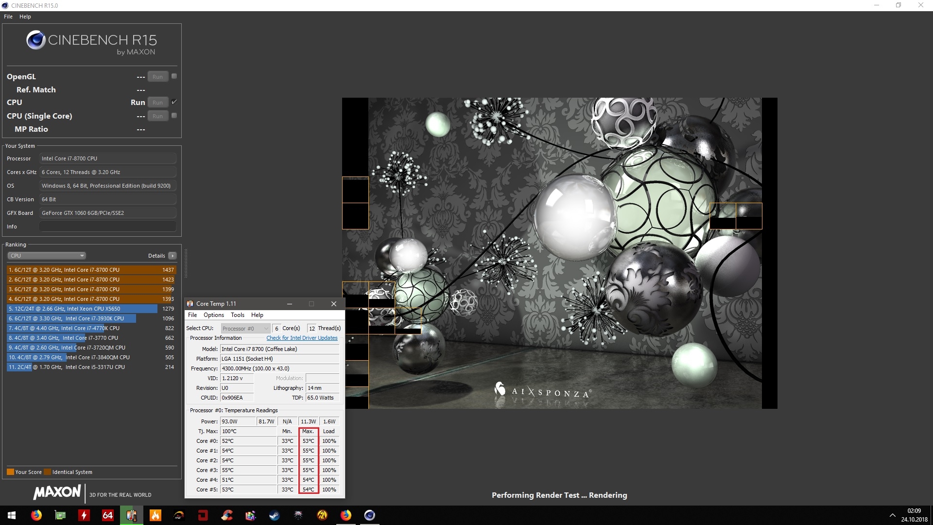This screenshot has height=525, width=933.
Task: Open Steam from the taskbar
Action: point(275,515)
